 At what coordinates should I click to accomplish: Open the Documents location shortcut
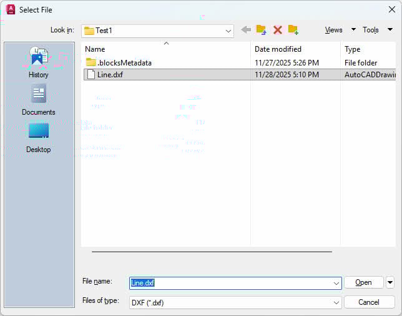(x=39, y=100)
